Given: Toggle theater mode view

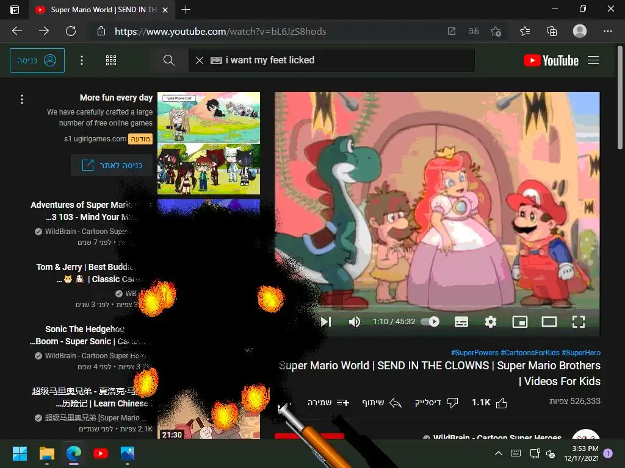Looking at the screenshot, I should 549,322.
